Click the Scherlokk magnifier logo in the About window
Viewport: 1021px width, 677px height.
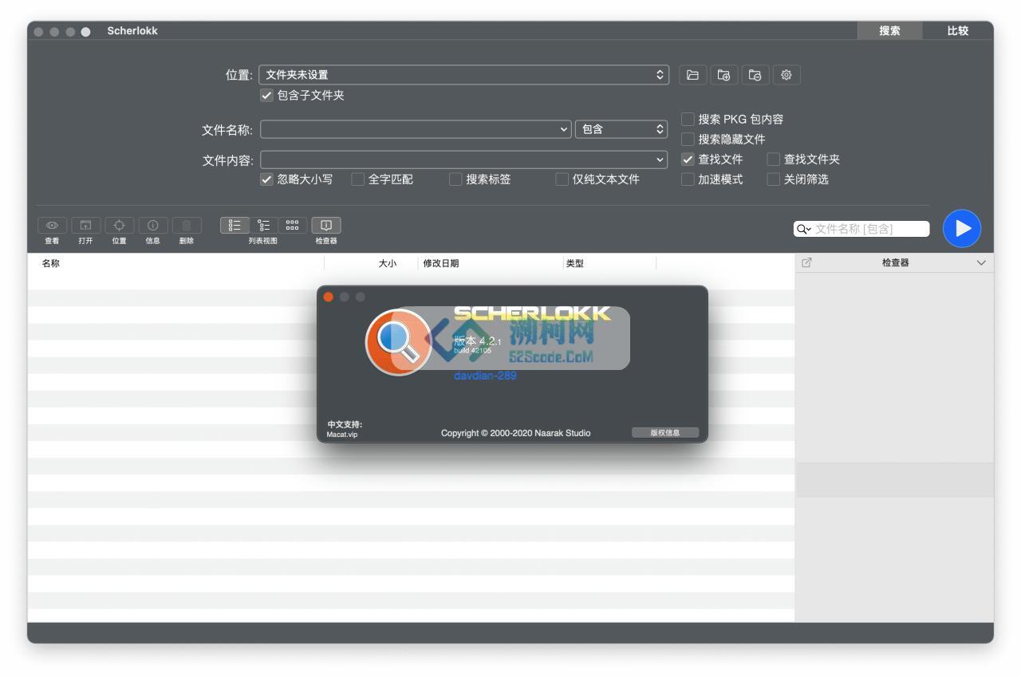[x=398, y=343]
